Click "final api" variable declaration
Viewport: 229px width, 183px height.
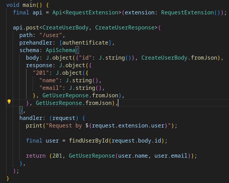27,13
